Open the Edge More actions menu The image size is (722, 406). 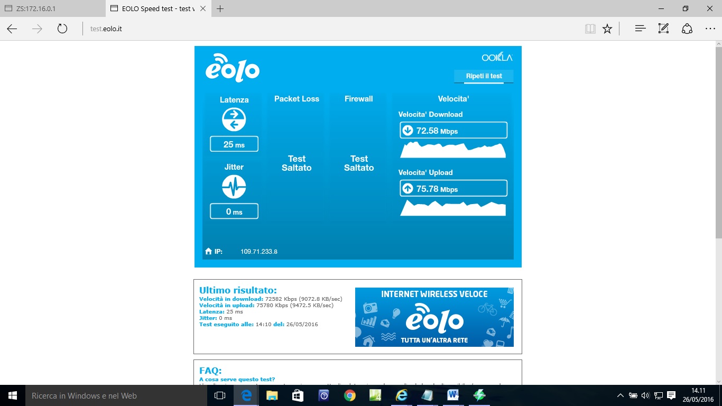click(x=710, y=29)
